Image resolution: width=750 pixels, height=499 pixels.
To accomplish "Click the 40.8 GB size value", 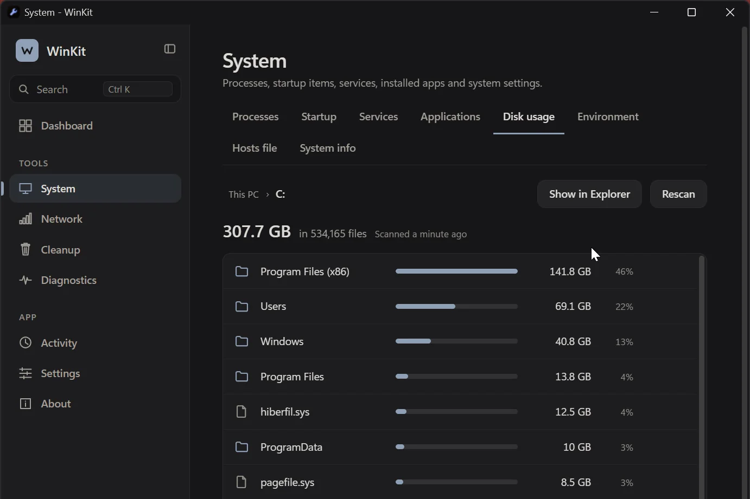I will (573, 341).
